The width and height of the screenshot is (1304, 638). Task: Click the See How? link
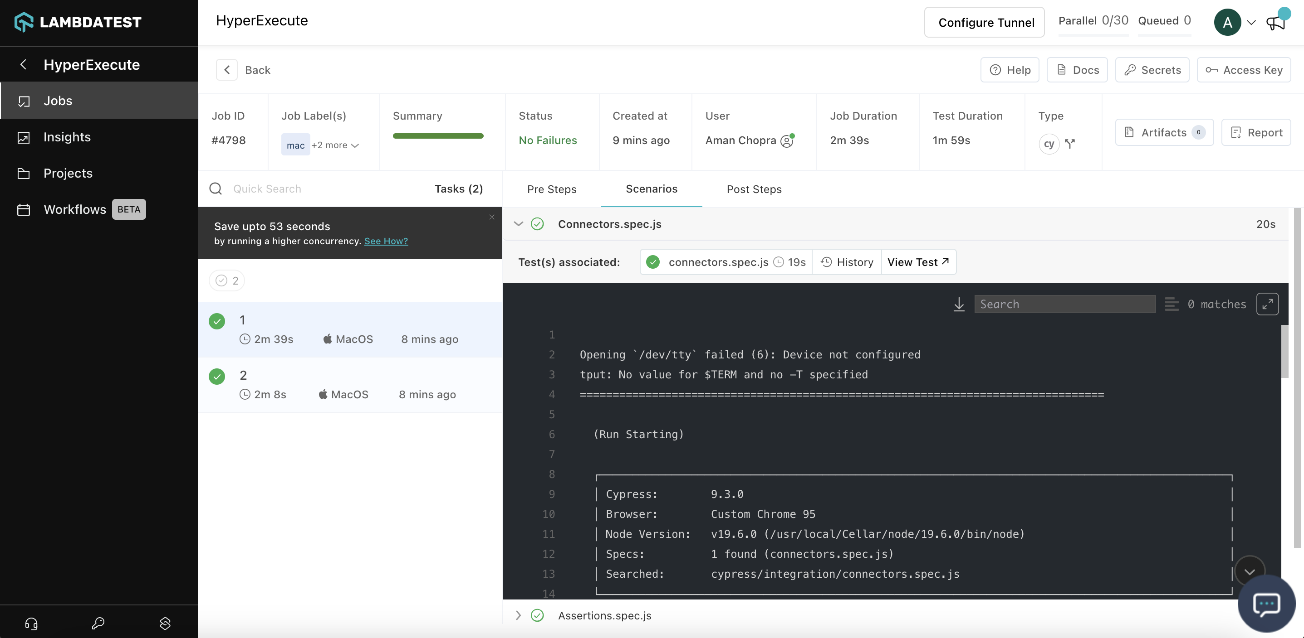[x=386, y=242]
